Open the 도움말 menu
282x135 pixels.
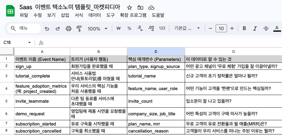click(158, 15)
